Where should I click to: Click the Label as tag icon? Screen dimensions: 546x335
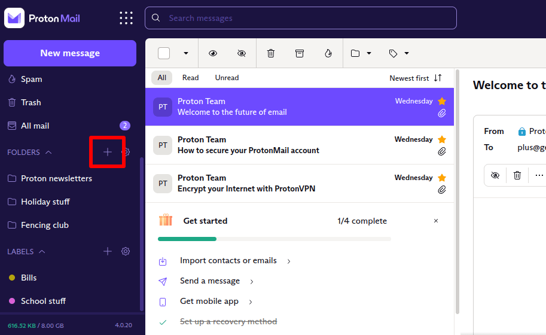pyautogui.click(x=393, y=53)
